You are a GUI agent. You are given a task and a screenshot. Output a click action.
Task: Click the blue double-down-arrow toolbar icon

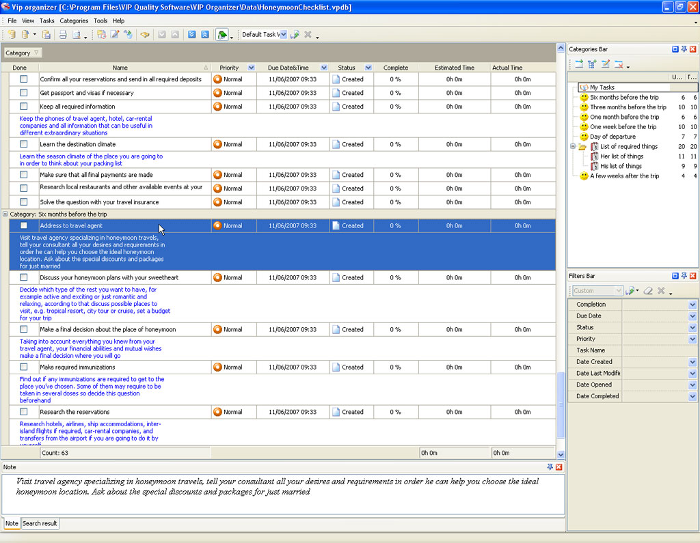click(192, 35)
